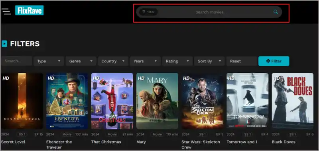Click the Mary title link
The image size is (319, 151).
pos(141,142)
